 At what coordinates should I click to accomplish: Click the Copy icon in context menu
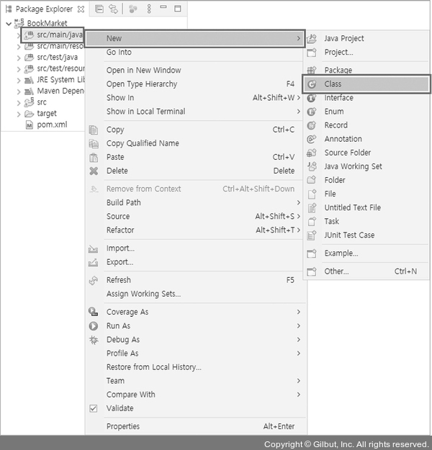click(x=94, y=130)
